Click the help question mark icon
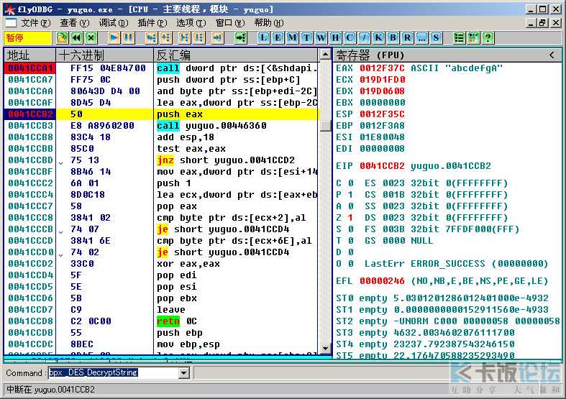566x399 pixels. (488, 37)
